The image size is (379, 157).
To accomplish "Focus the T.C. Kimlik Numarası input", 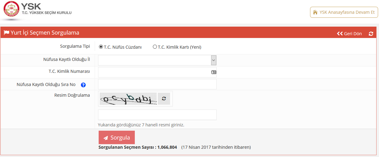I will 157,72.
